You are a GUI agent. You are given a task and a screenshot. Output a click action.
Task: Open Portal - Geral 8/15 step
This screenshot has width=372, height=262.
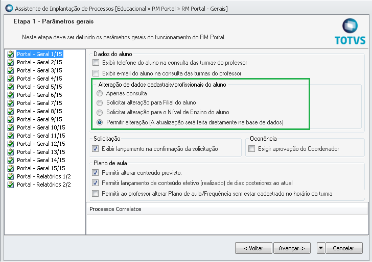click(40, 111)
